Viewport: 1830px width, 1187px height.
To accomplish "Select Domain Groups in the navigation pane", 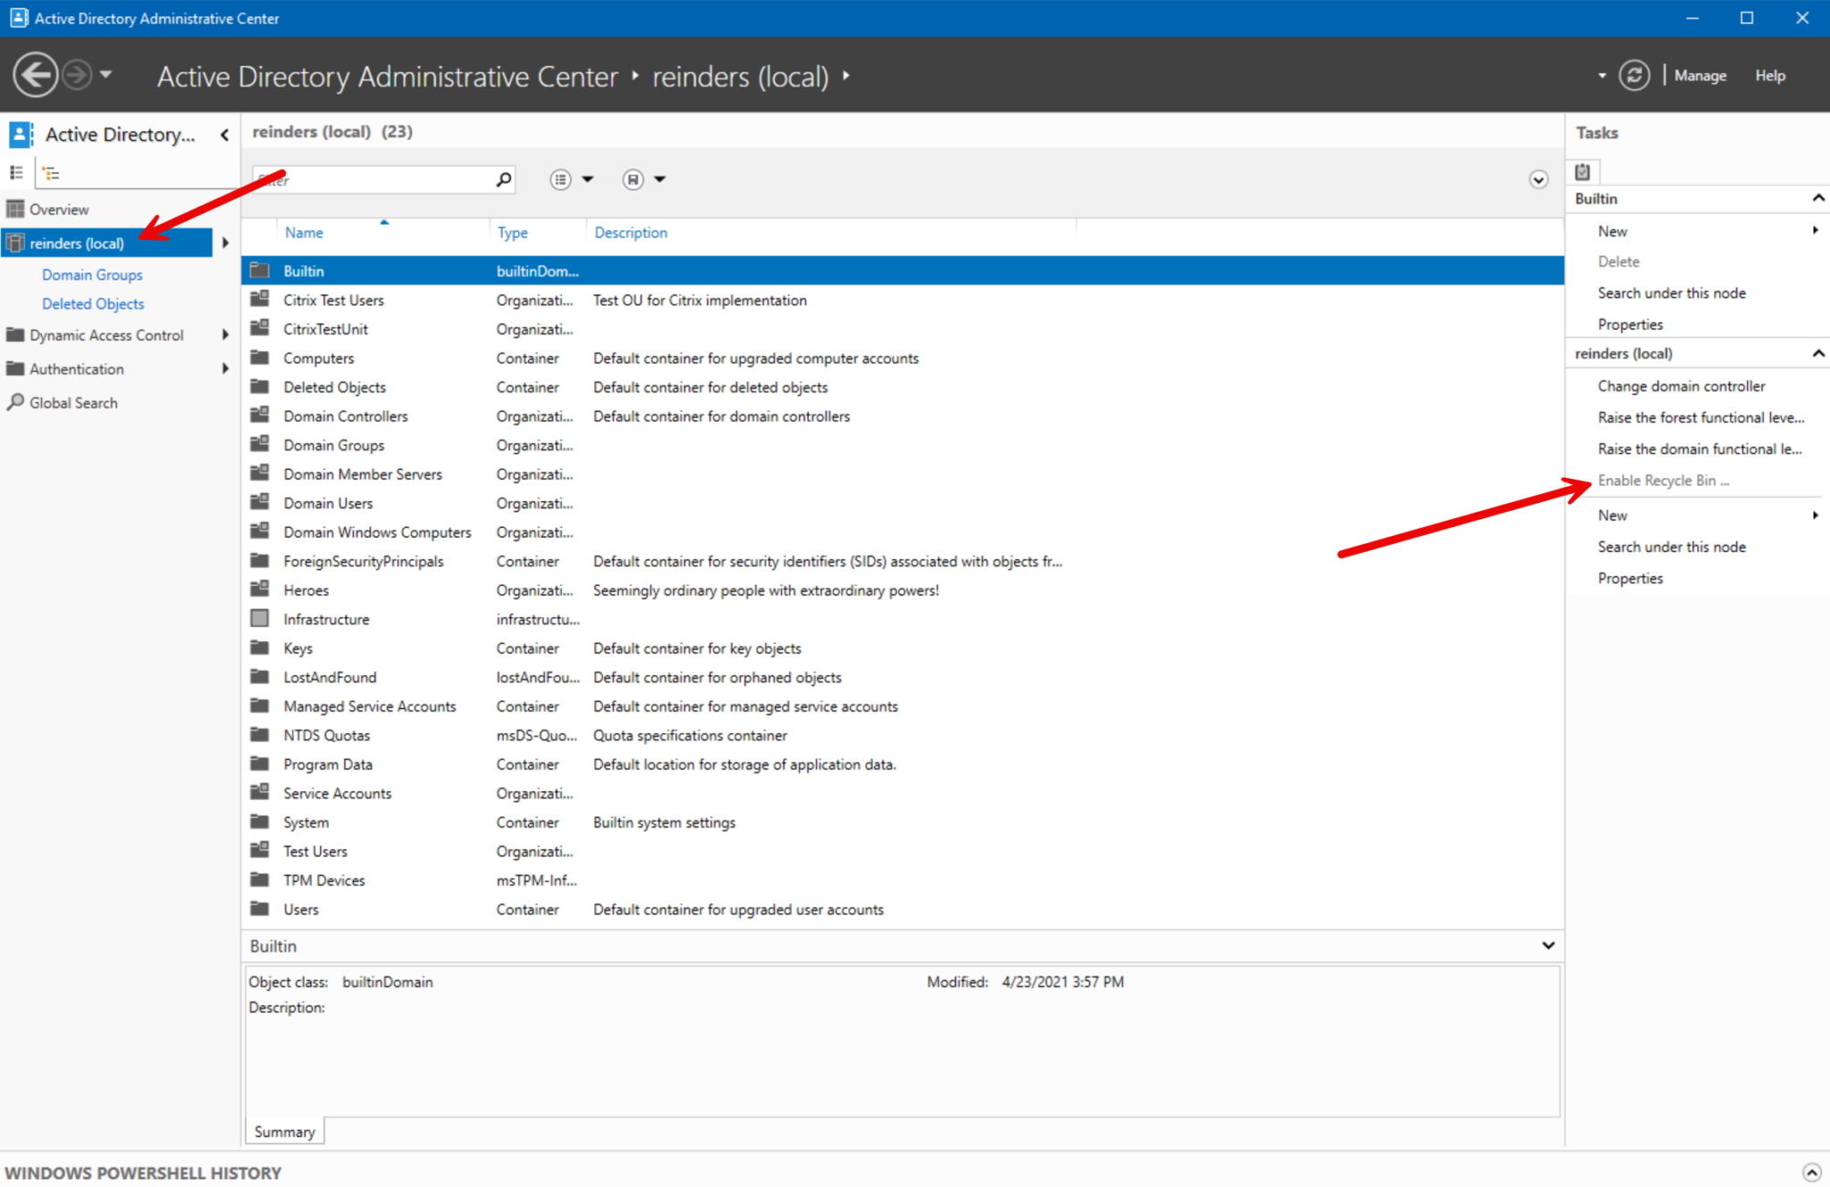I will [x=92, y=274].
